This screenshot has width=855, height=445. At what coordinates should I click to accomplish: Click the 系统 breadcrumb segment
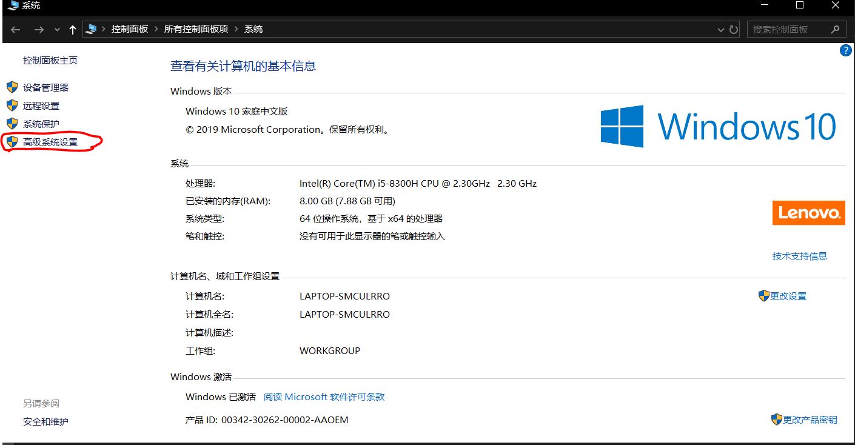pos(253,29)
